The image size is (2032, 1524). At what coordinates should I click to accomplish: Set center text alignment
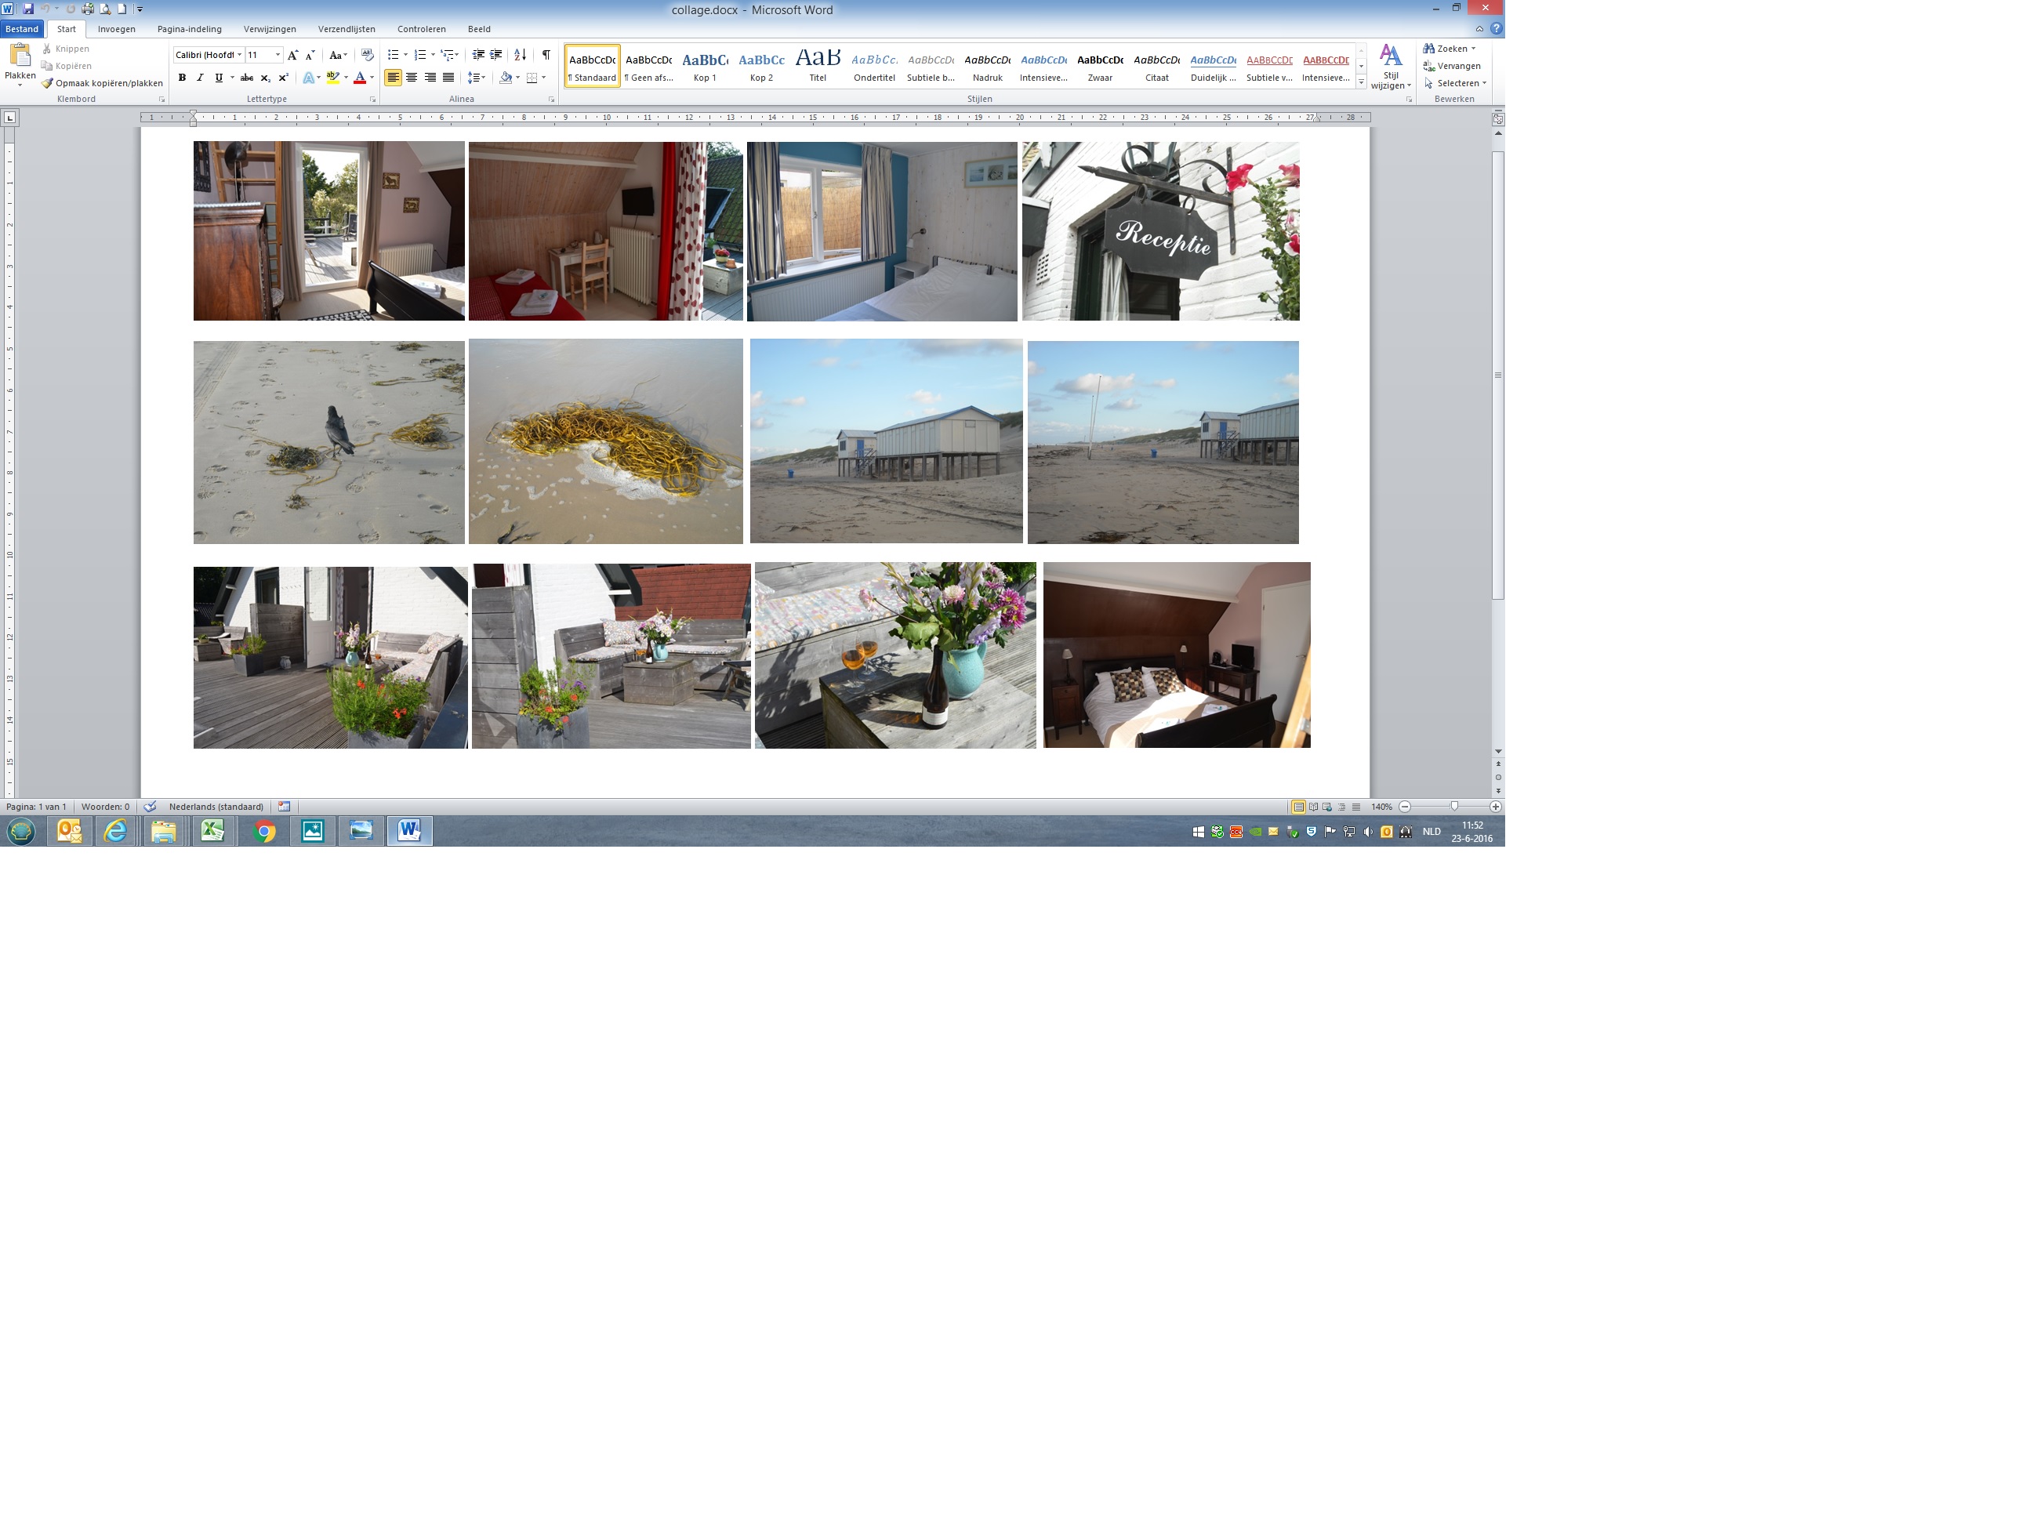click(x=412, y=78)
